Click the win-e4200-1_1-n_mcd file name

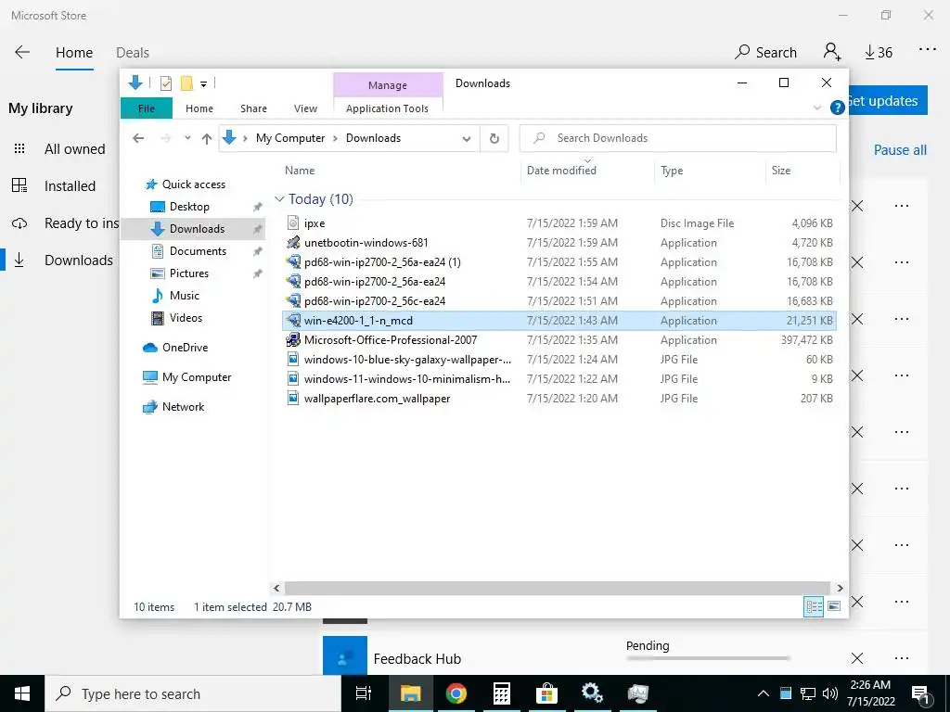point(358,320)
